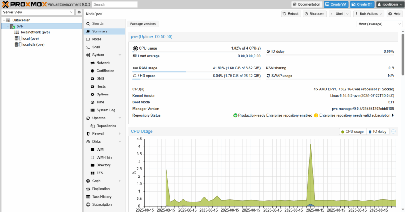Viewport: 405px width, 212px height.
Task: Click yellow warning icon in Repository Status
Action: [316, 115]
